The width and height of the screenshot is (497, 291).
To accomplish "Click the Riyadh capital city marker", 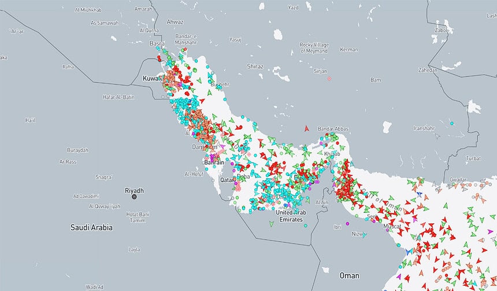I will click(x=134, y=197).
